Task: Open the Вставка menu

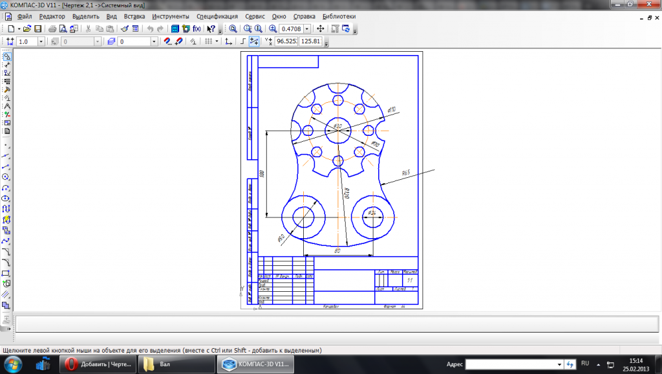Action: point(134,16)
